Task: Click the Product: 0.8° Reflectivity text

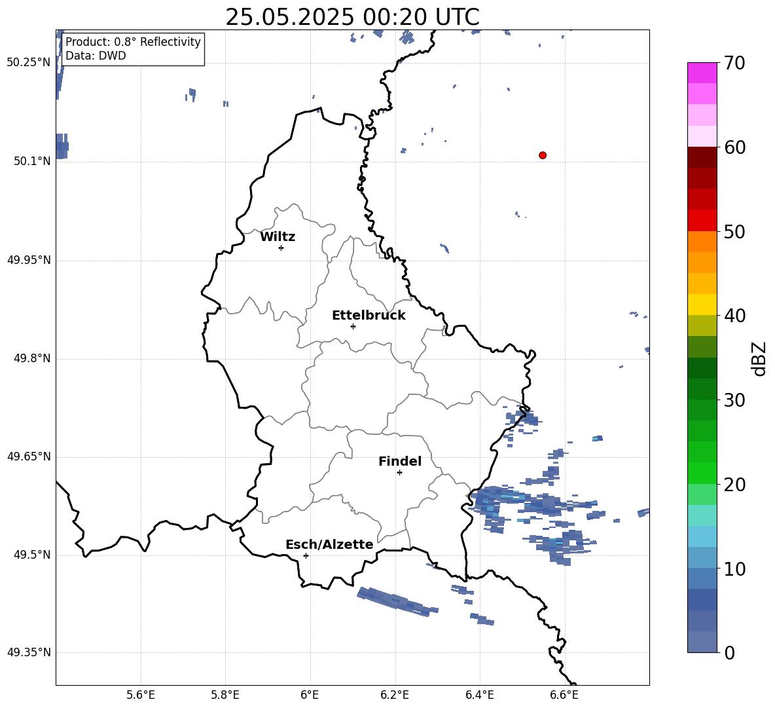Action: coord(133,41)
